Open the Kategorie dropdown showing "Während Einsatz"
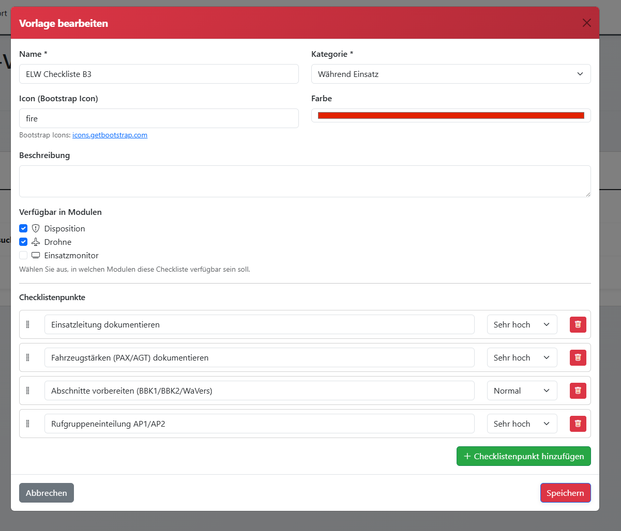 pyautogui.click(x=450, y=73)
